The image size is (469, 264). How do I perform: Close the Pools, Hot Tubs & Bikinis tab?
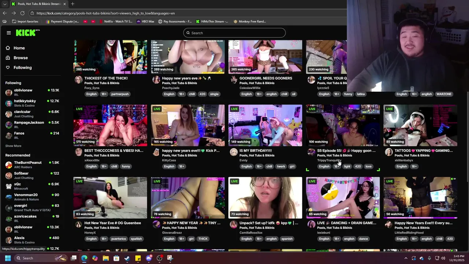pyautogui.click(x=64, y=4)
